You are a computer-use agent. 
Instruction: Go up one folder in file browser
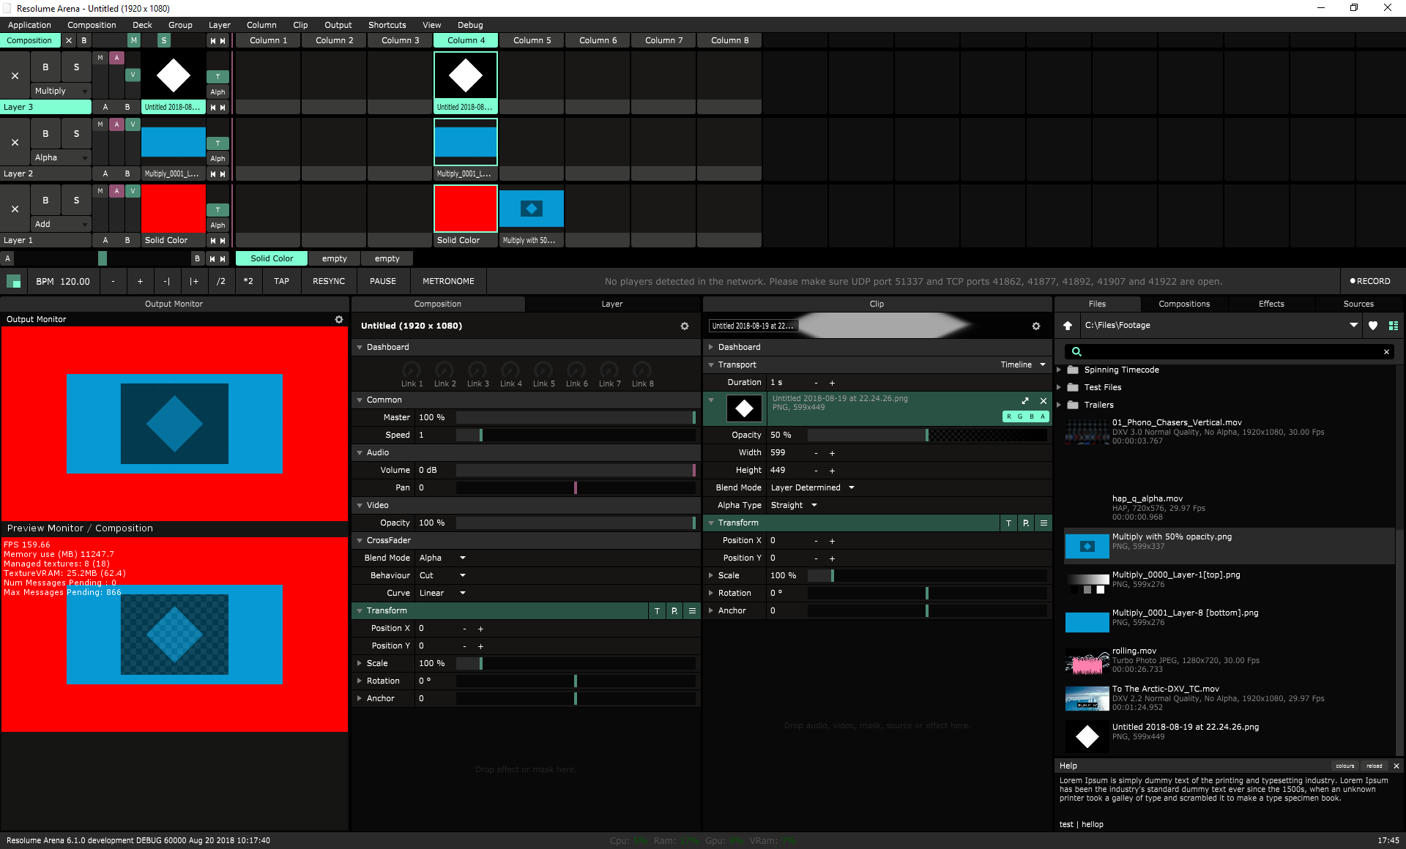tap(1068, 326)
